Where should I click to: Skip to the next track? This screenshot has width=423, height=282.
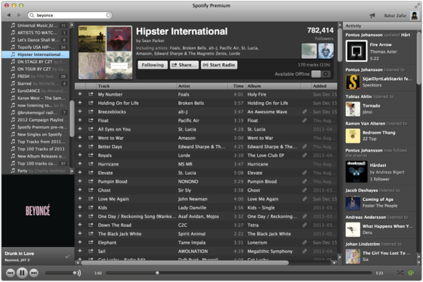pos(34,273)
